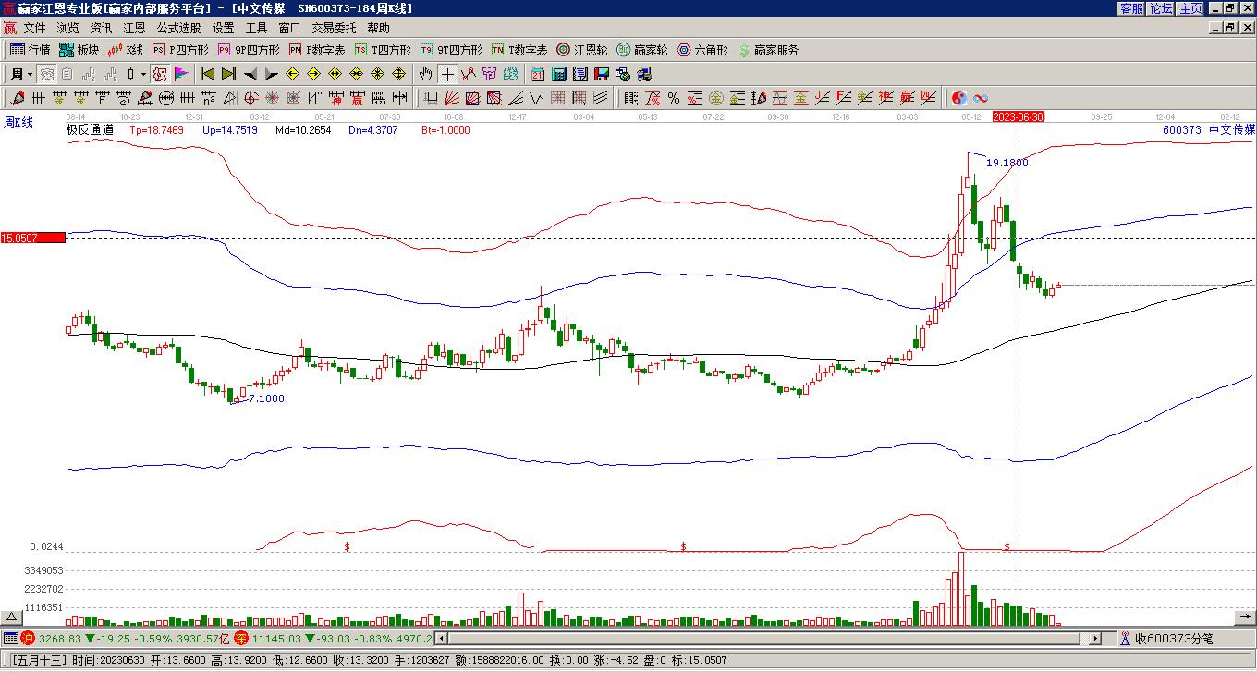The width and height of the screenshot is (1257, 673).
Task: Click the 客服 customer service button
Action: pos(1131,8)
